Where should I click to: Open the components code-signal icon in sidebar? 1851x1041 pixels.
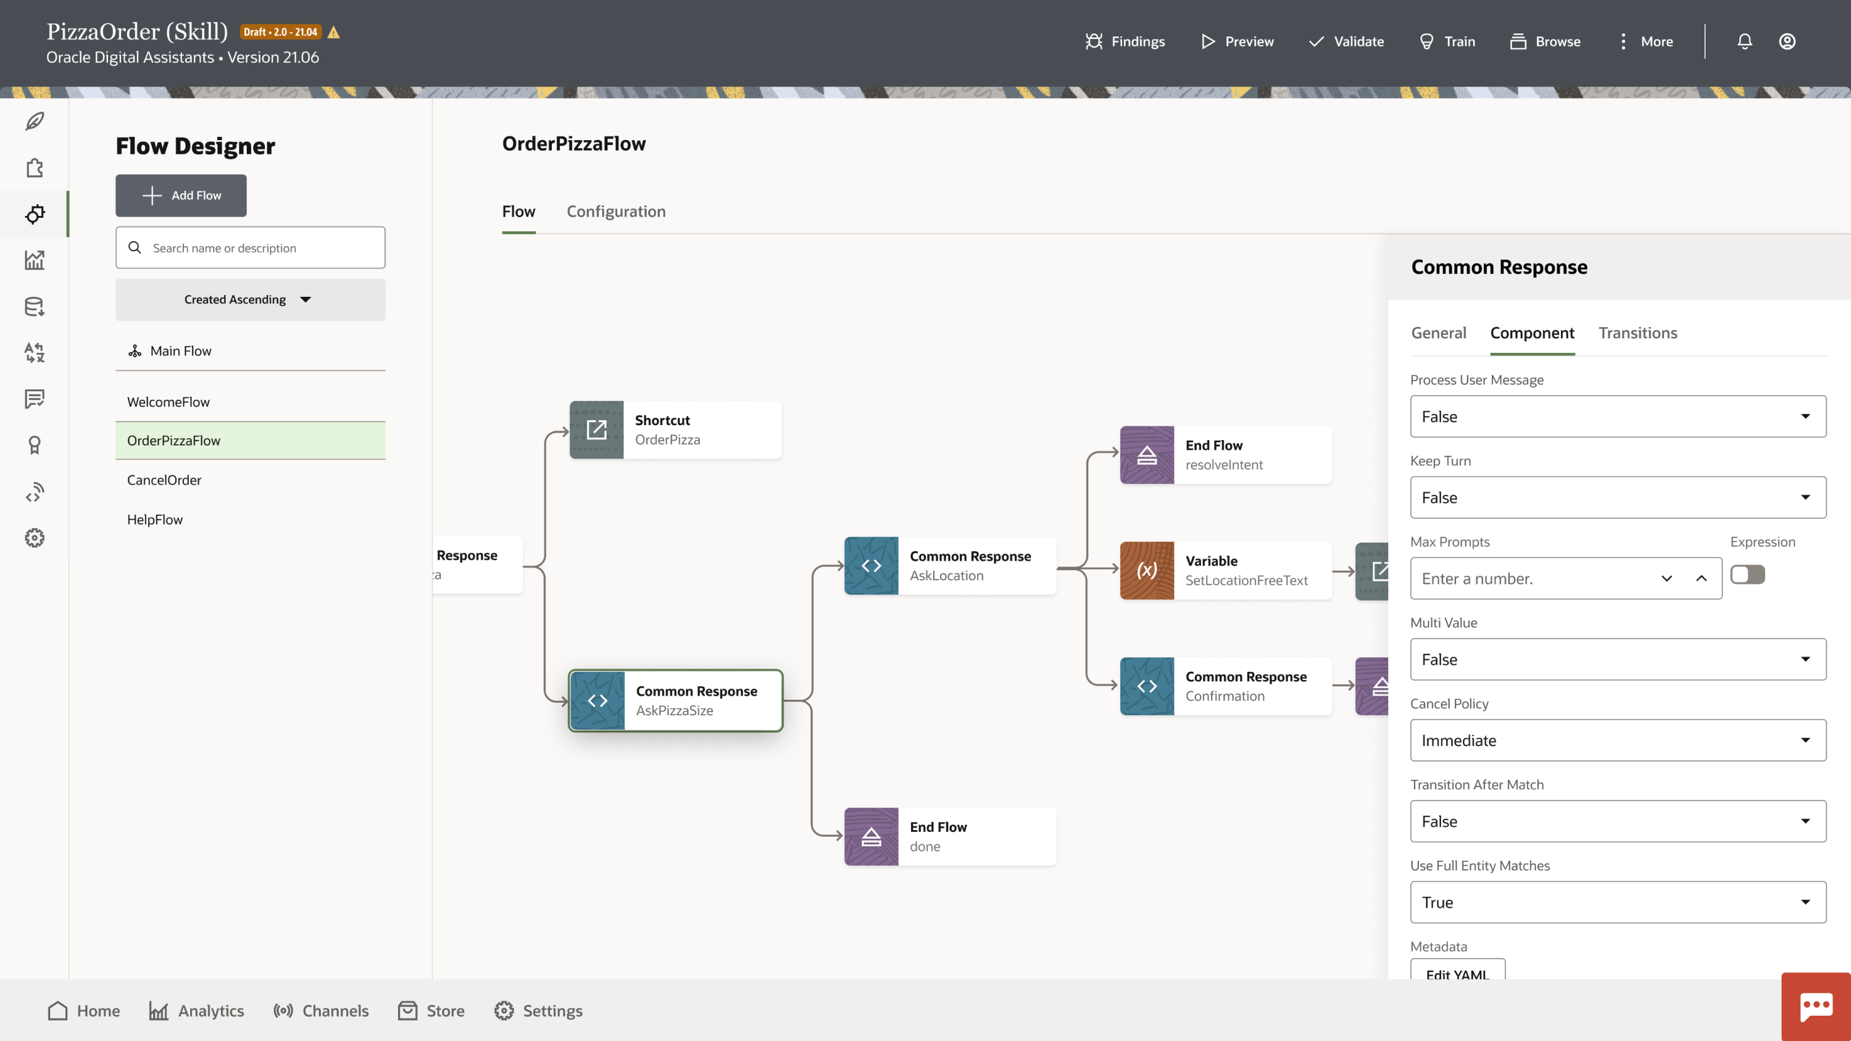click(x=35, y=492)
